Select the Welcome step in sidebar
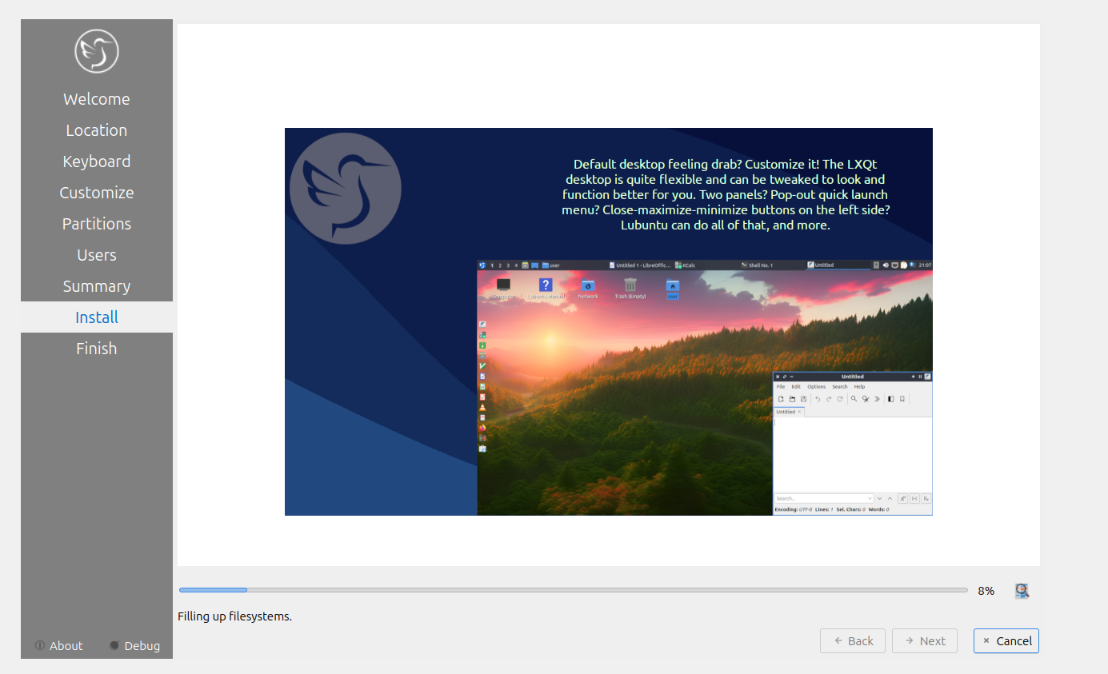 click(97, 99)
